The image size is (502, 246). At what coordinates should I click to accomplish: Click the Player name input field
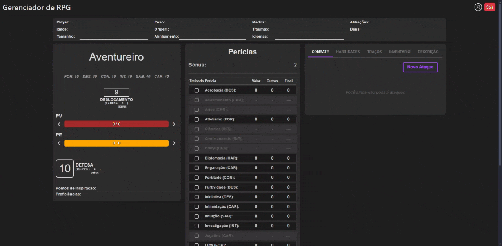114,22
